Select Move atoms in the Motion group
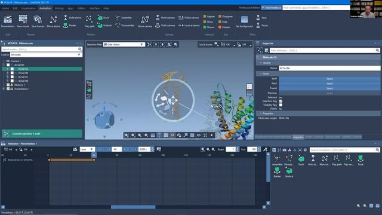The height and width of the screenshot is (215, 382). (x=53, y=21)
